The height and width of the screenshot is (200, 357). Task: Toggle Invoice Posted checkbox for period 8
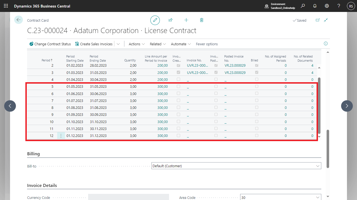point(216,107)
